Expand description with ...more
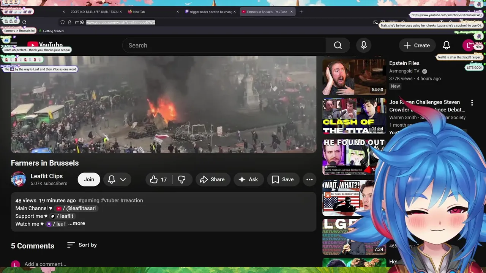Image resolution: width=486 pixels, height=273 pixels. tap(77, 223)
